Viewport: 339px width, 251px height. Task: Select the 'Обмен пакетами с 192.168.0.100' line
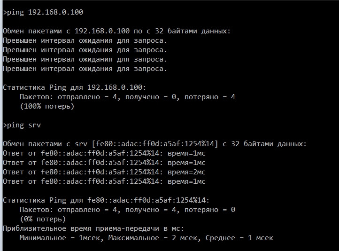click(x=117, y=31)
